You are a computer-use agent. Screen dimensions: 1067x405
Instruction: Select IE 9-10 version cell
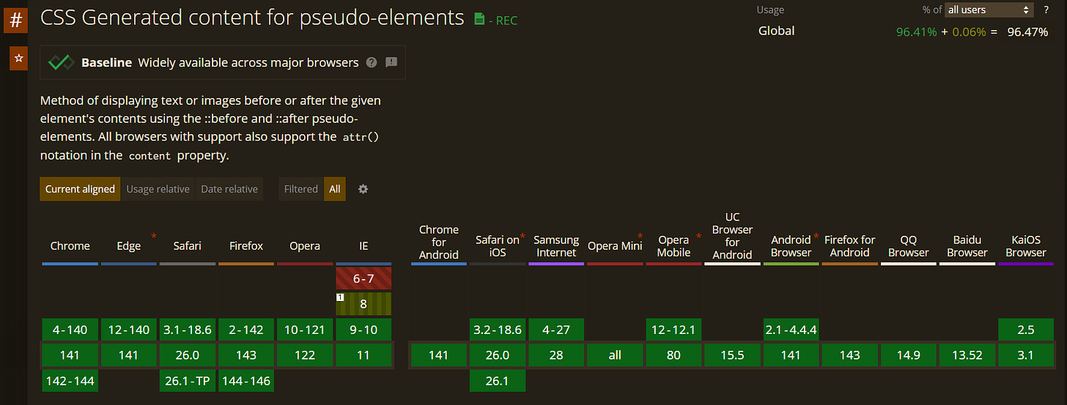point(363,330)
